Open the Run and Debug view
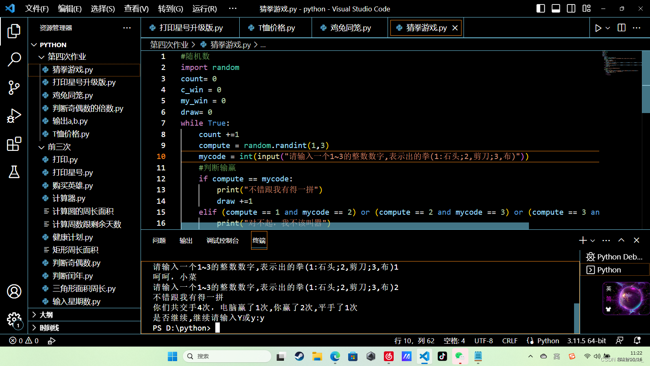This screenshot has height=366, width=650. tap(14, 116)
